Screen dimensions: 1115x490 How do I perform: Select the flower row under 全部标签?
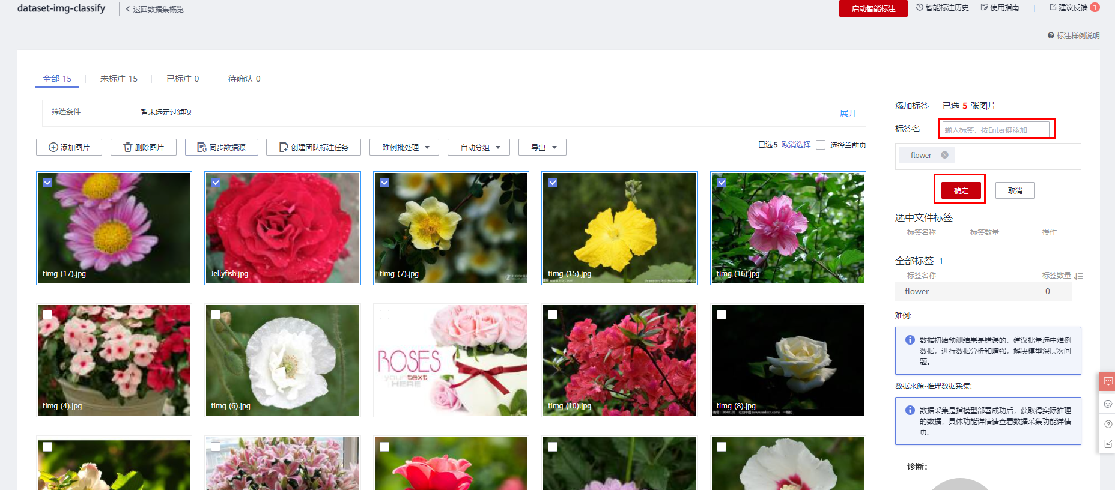[983, 291]
